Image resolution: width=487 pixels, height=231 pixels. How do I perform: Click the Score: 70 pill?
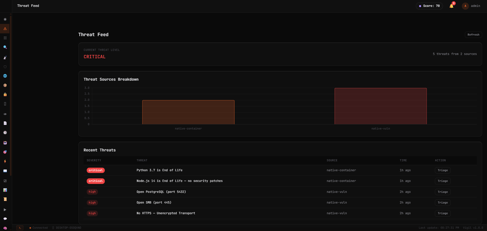coord(429,6)
